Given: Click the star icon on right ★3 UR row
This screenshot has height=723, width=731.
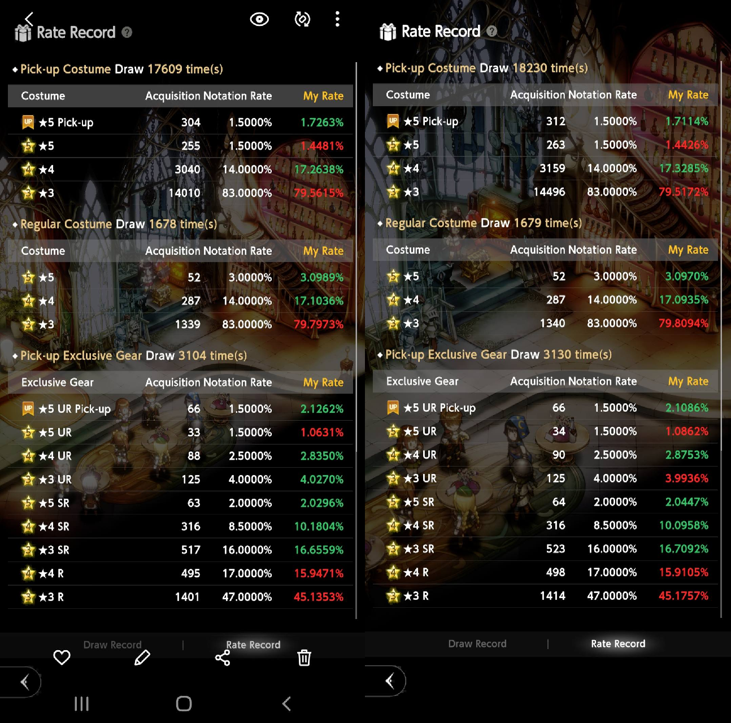Looking at the screenshot, I should 393,478.
